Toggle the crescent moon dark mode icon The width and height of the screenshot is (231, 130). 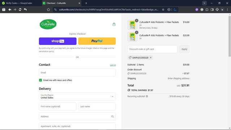[175, 9]
